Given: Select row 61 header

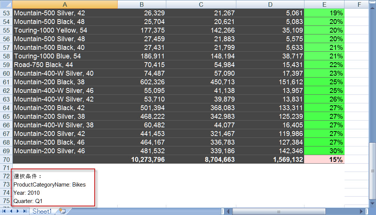Looking at the screenshot, I should pyautogui.click(x=6, y=82).
